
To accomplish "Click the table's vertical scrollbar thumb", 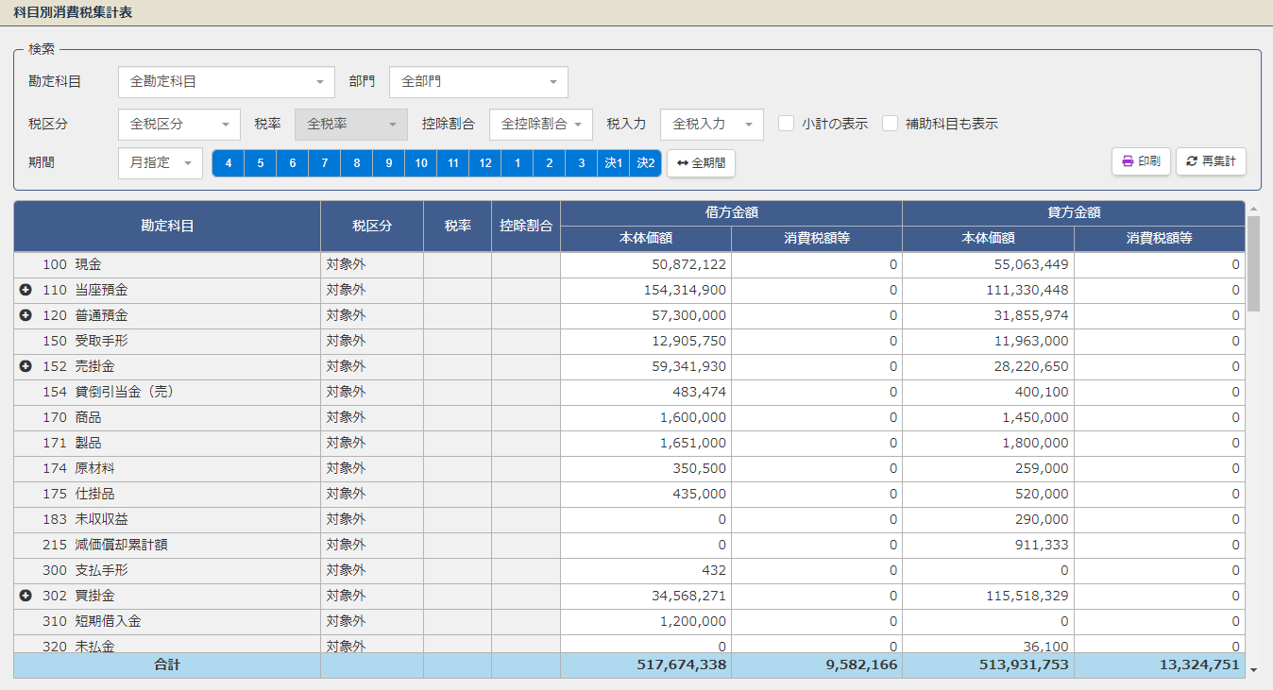I will coord(1253,262).
